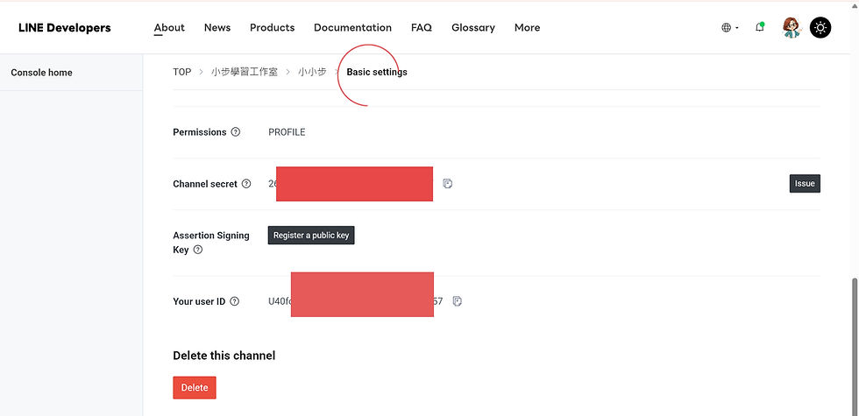Click the page vertical scrollbar thumb
The width and height of the screenshot is (859, 416).
[x=855, y=345]
